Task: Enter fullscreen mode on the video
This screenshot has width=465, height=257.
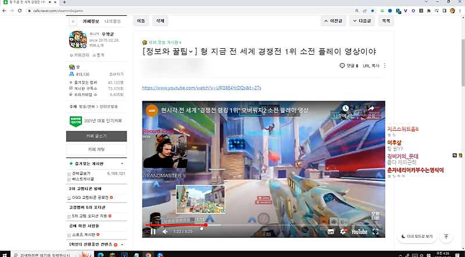Action: (x=375, y=231)
